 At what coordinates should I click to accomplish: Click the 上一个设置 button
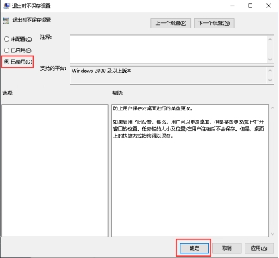pos(170,23)
